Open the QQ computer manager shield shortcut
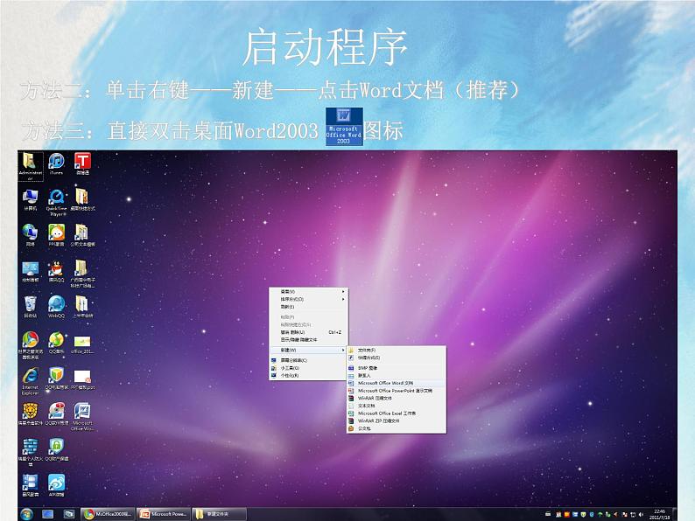The width and height of the screenshot is (695, 521). (x=56, y=379)
